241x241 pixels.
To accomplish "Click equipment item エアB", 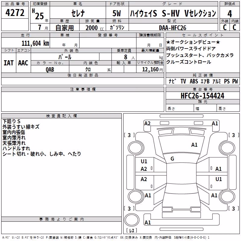I will pos(205,81).
